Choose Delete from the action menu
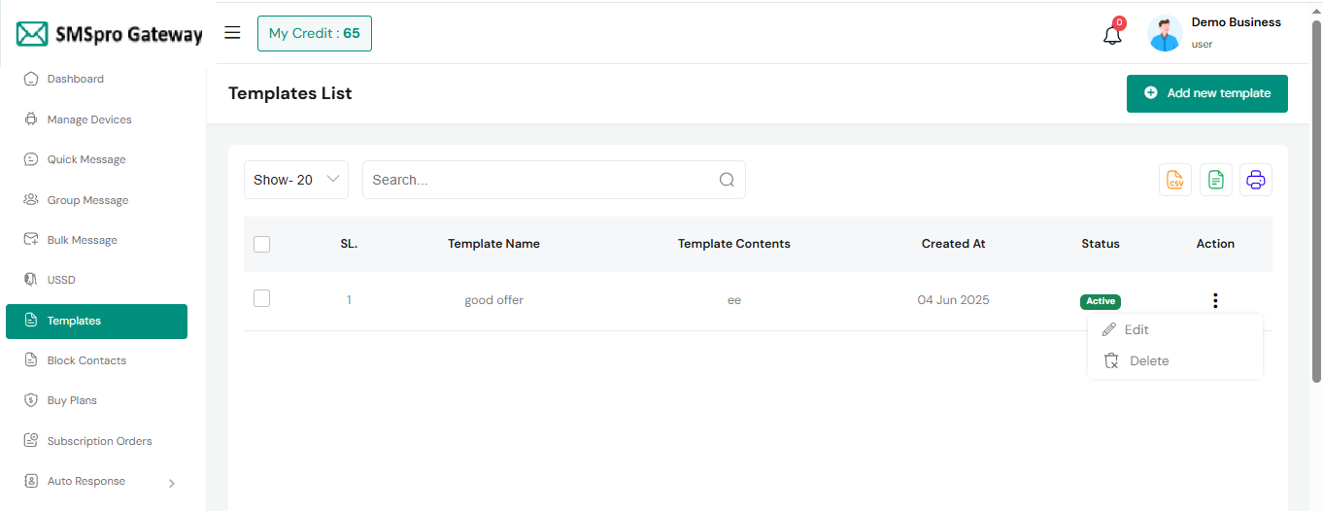The image size is (1323, 511). 1148,361
